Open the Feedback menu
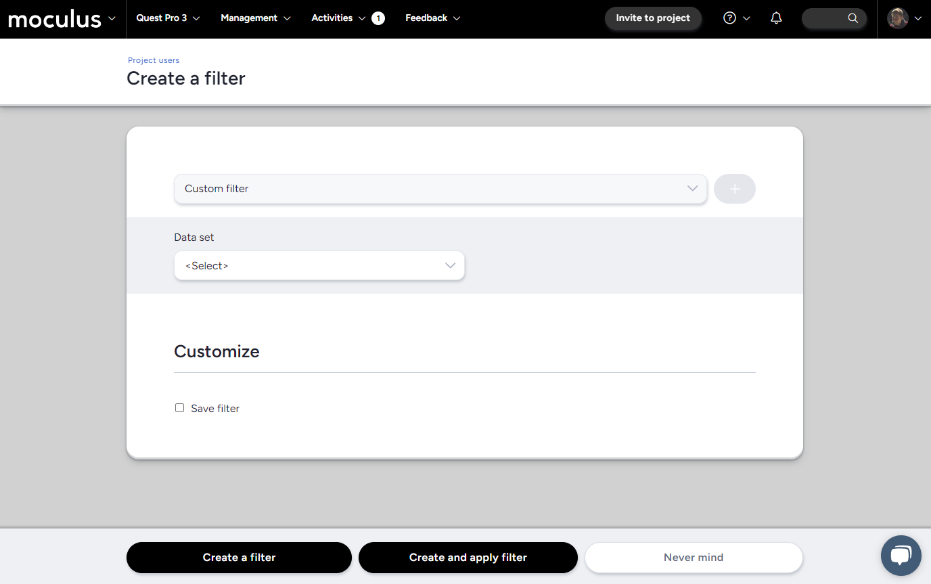The image size is (931, 584). 432,18
